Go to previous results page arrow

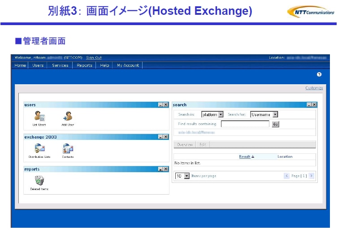tap(286, 176)
